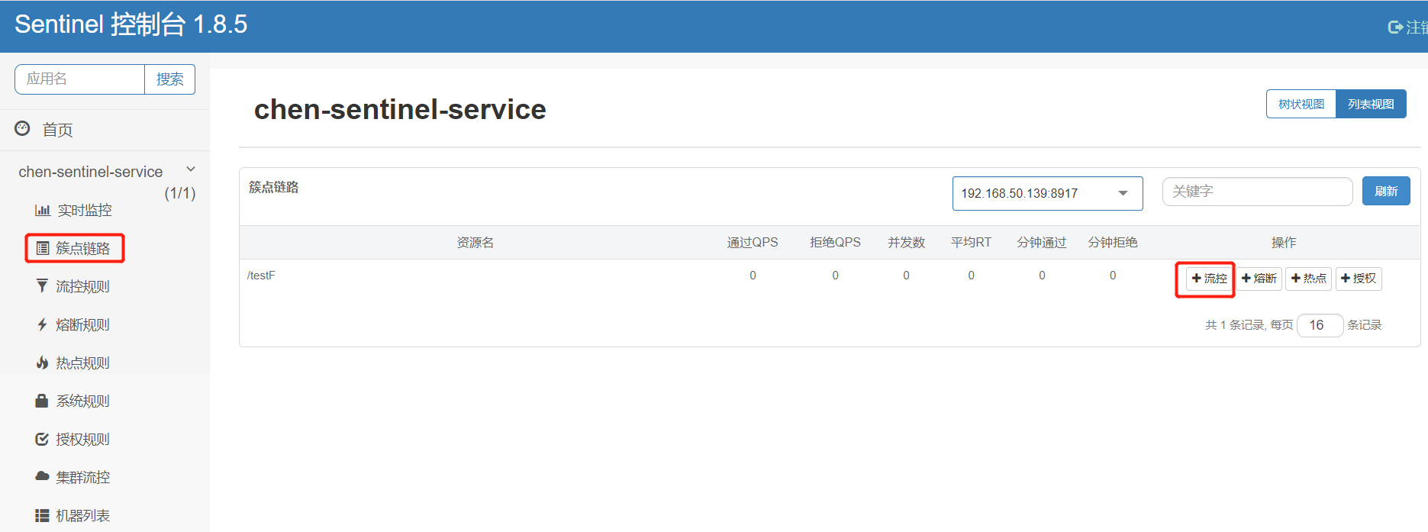Click the filter funnel icon for 流控规则
1428x532 pixels.
click(42, 286)
